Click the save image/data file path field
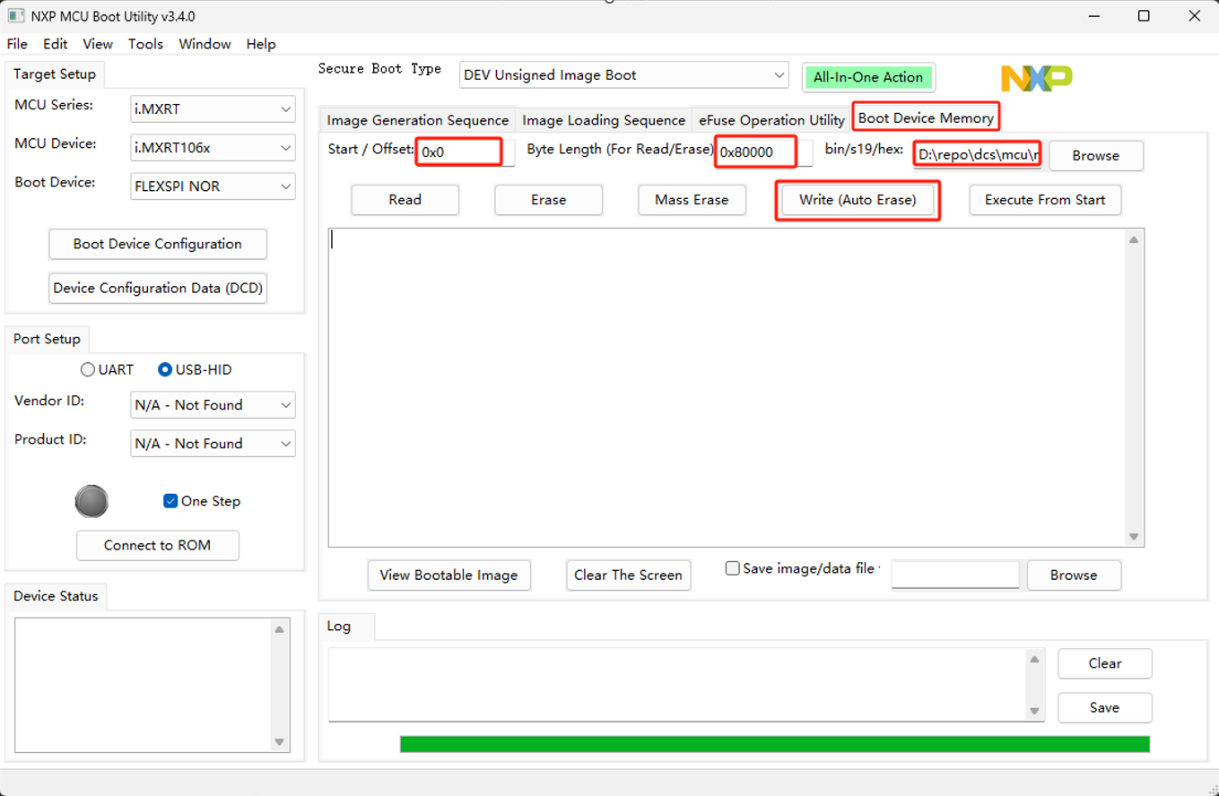 [955, 575]
